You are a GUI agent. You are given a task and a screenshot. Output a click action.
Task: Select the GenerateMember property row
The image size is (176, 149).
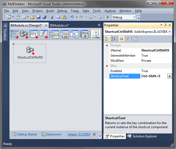(141, 56)
